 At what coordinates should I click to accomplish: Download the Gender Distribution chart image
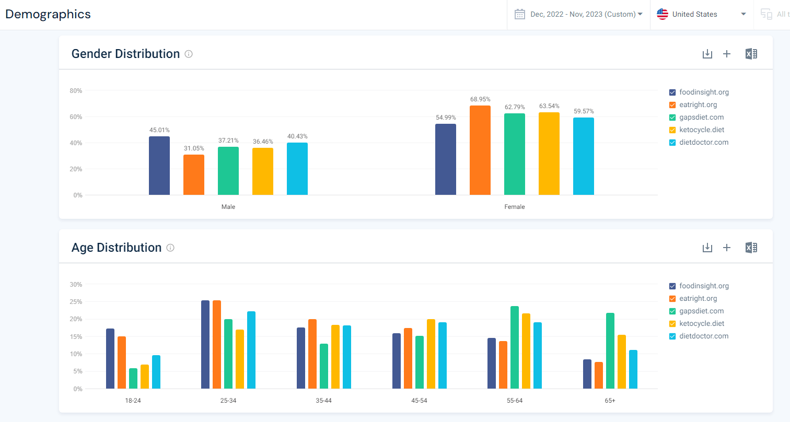[x=707, y=54]
